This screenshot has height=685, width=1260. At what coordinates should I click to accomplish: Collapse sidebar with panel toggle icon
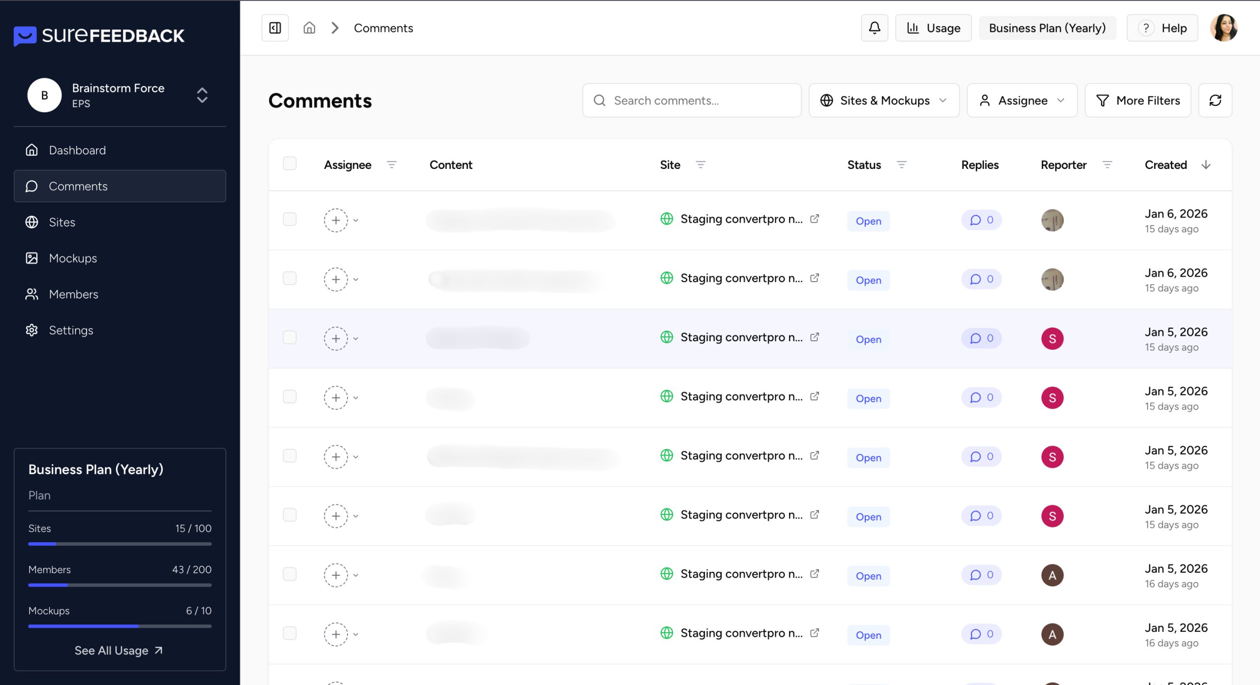pyautogui.click(x=275, y=28)
